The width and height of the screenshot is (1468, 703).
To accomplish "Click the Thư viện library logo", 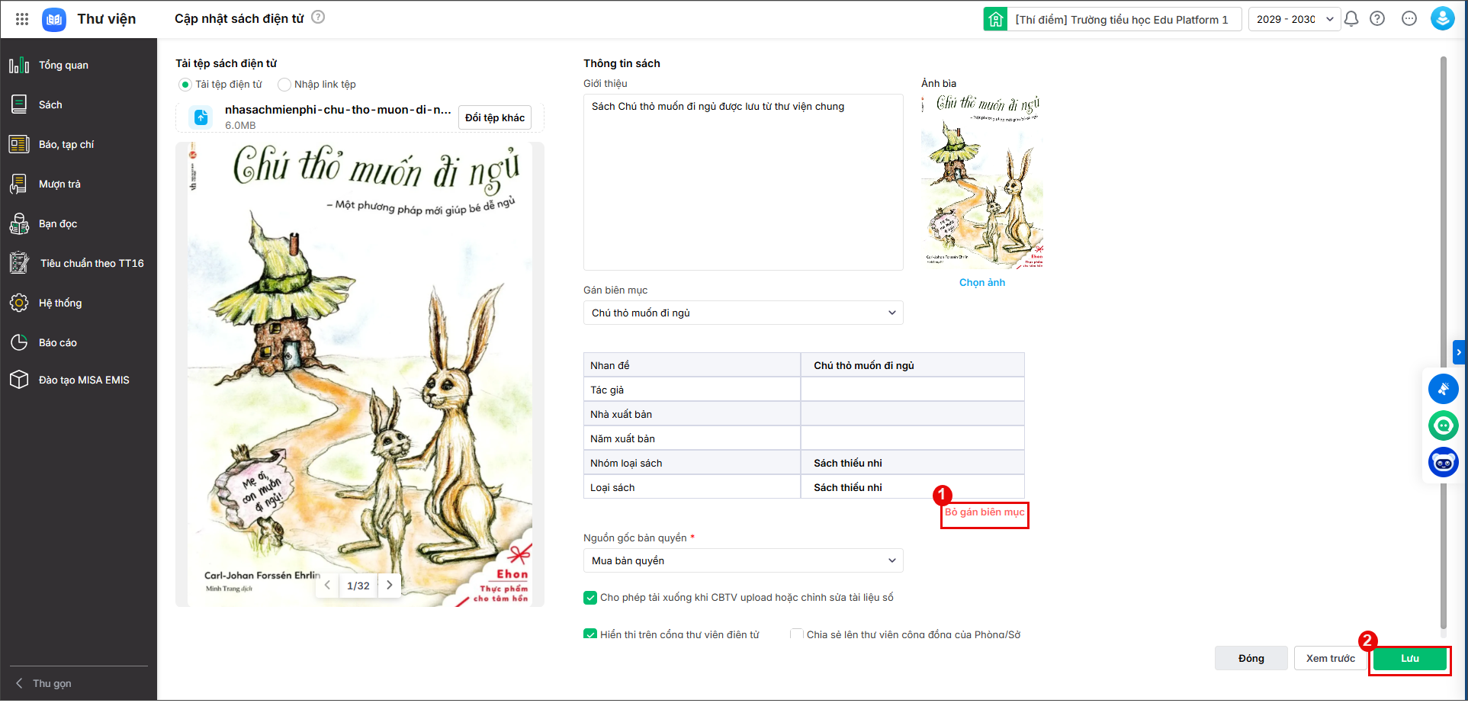I will tap(54, 19).
